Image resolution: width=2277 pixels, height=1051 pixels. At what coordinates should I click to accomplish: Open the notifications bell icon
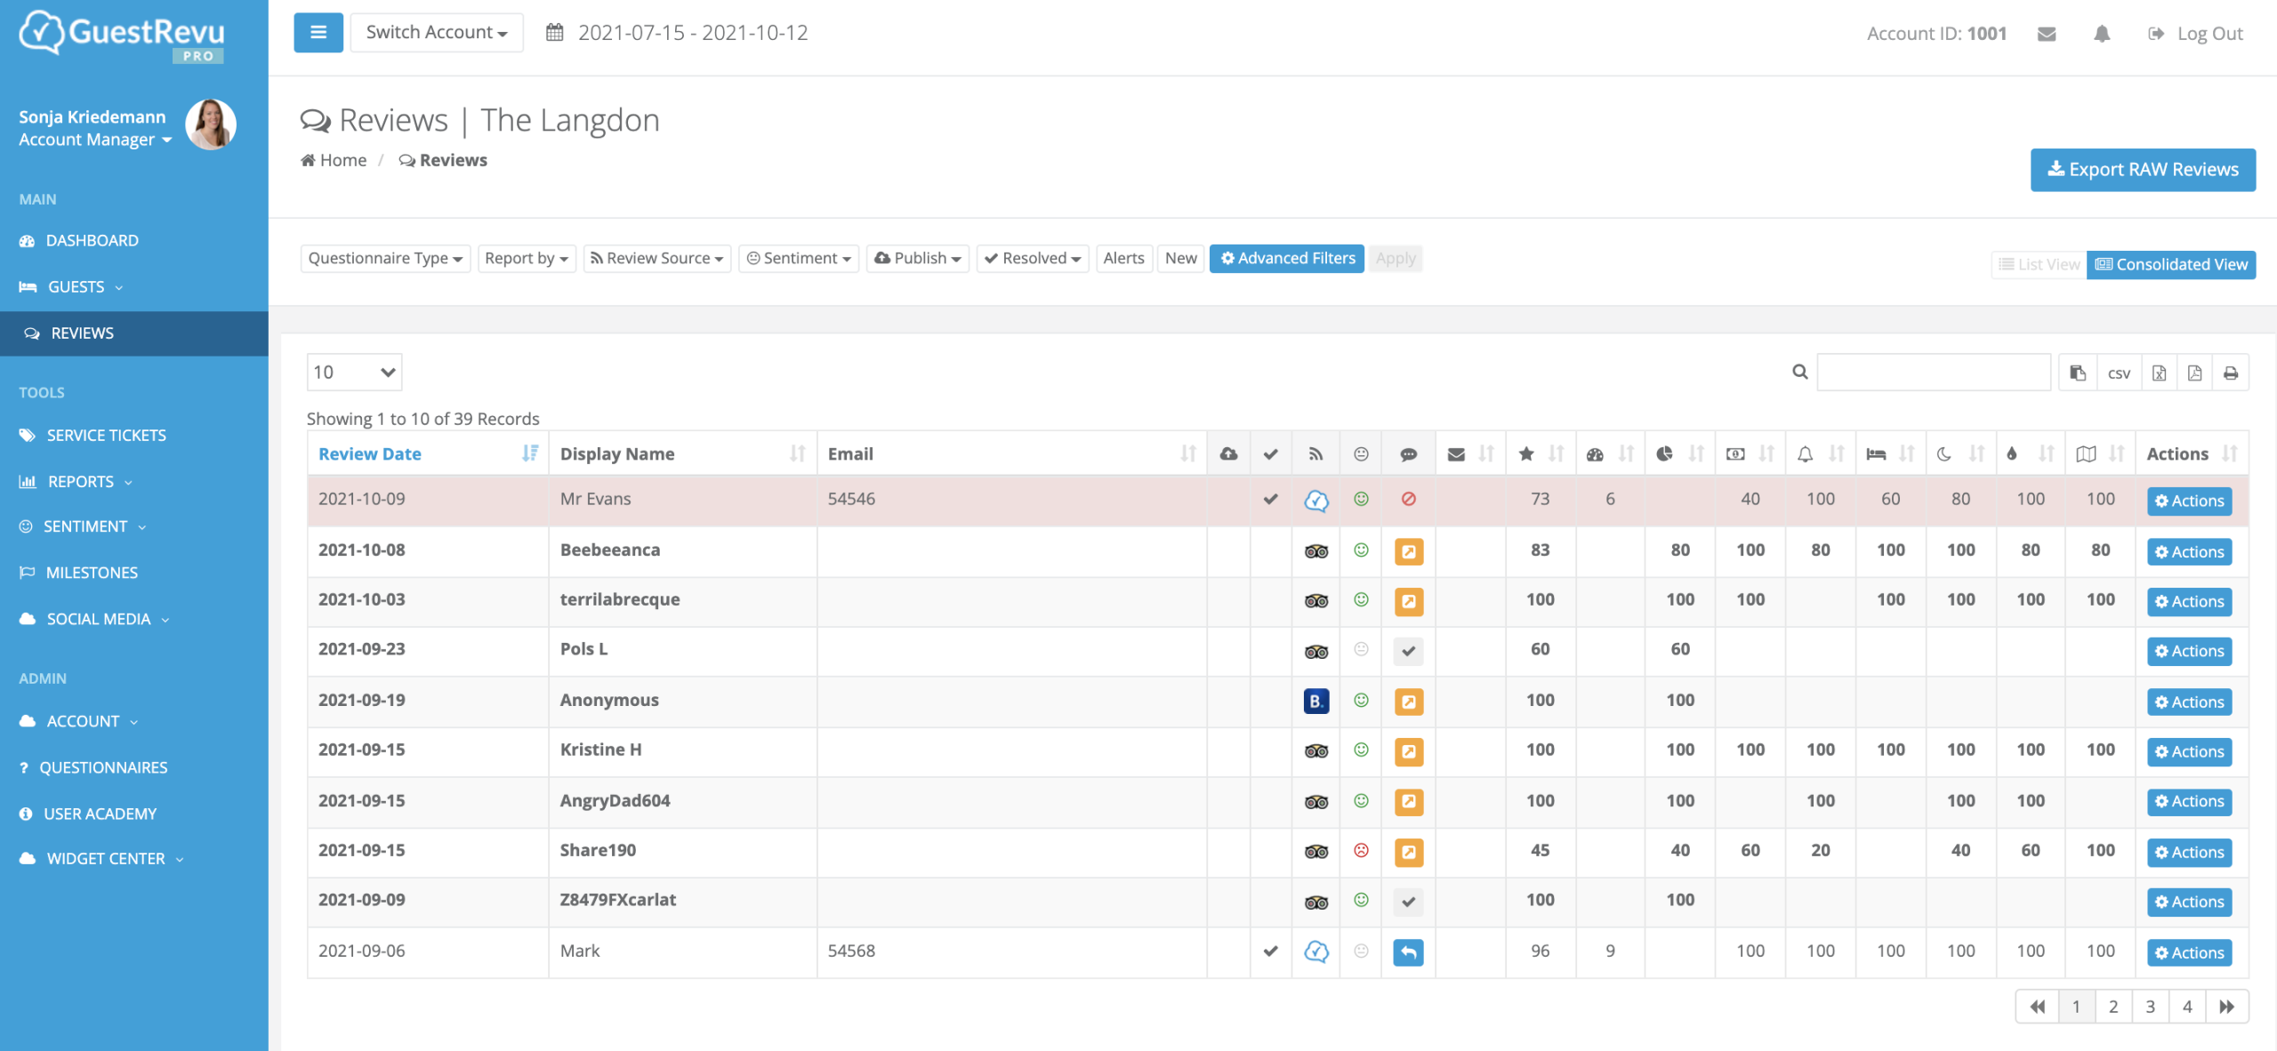tap(2102, 34)
